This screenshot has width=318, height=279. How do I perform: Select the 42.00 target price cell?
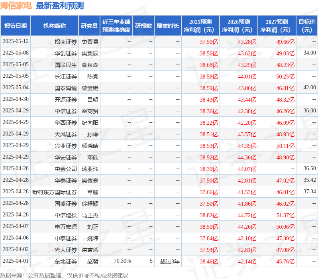[x=310, y=88]
